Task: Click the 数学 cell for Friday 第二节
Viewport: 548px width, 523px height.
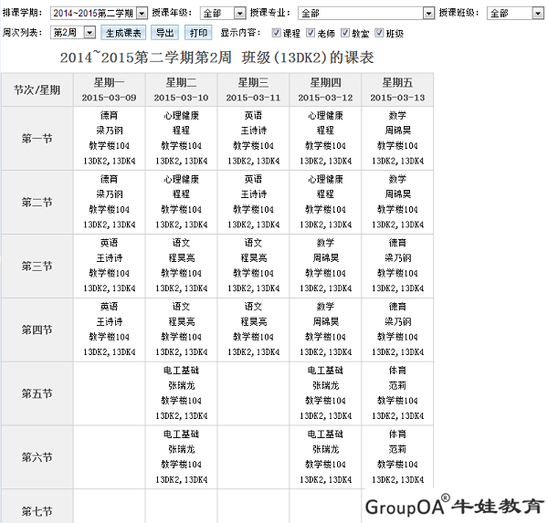Action: (397, 203)
